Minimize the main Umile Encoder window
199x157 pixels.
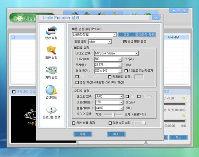pos(174,10)
